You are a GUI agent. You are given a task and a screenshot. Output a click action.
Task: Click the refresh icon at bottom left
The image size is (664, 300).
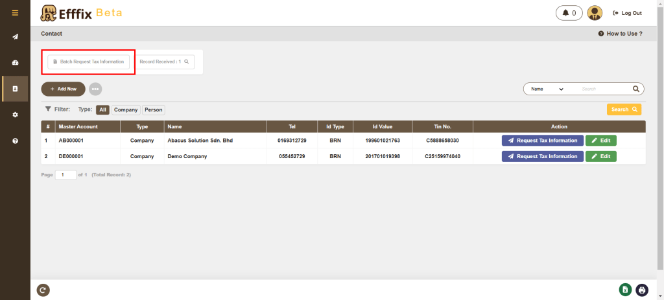[x=43, y=290]
